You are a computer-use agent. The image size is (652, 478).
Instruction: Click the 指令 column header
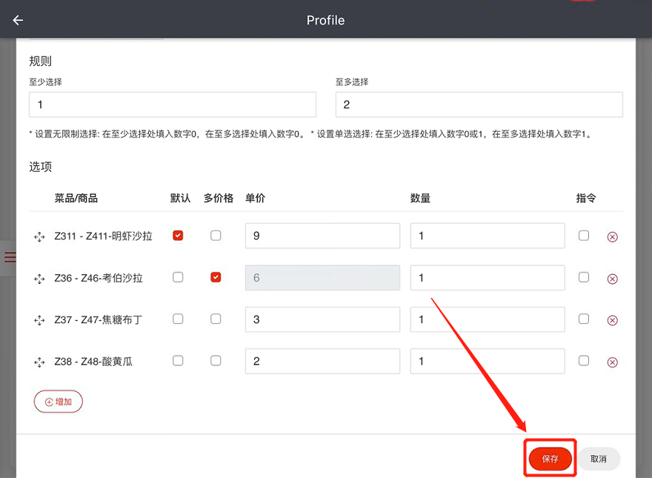(x=586, y=199)
